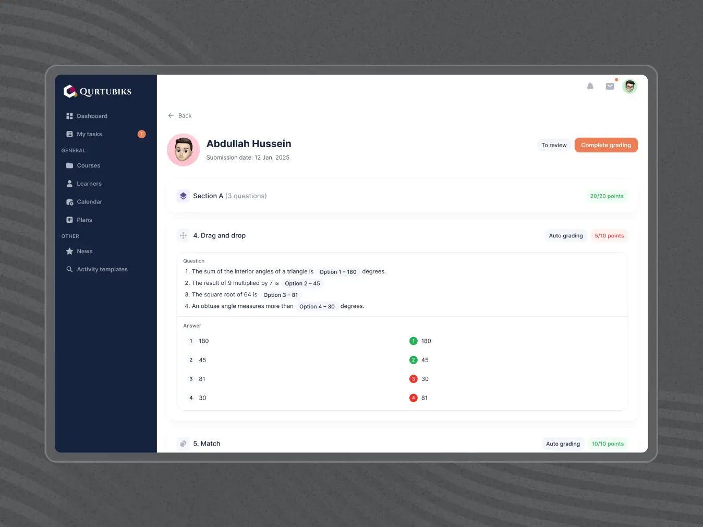The height and width of the screenshot is (527, 703).
Task: Open the Option 1 – 180 dropdown
Action: point(338,271)
